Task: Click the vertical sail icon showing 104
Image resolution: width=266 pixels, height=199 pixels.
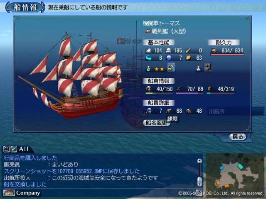Action: coord(148,51)
